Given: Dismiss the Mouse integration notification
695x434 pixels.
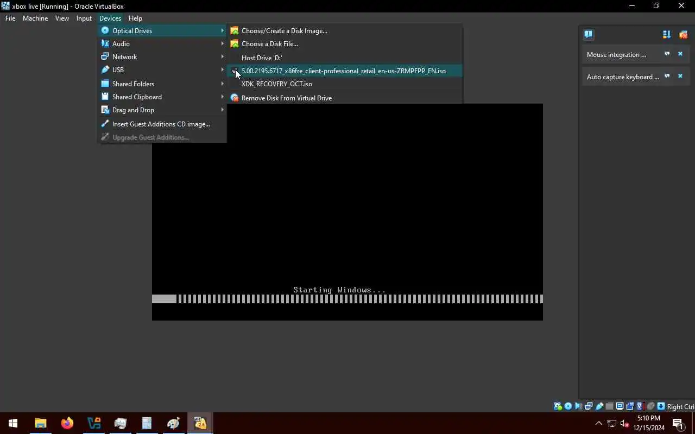Looking at the screenshot, I should (680, 54).
